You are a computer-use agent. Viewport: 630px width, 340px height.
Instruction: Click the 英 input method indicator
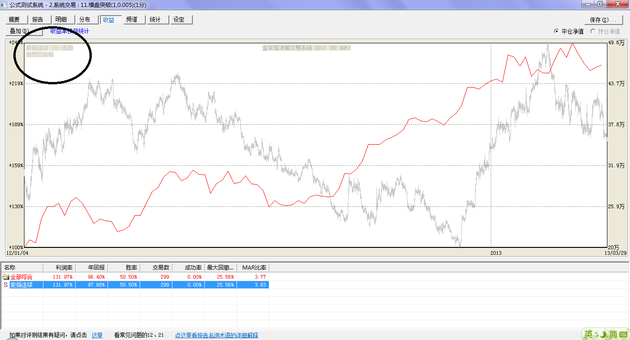[x=589, y=334]
